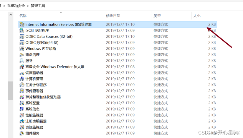
Task: Select the ODBC Data Sources (32-bit) name
Action: point(49,37)
